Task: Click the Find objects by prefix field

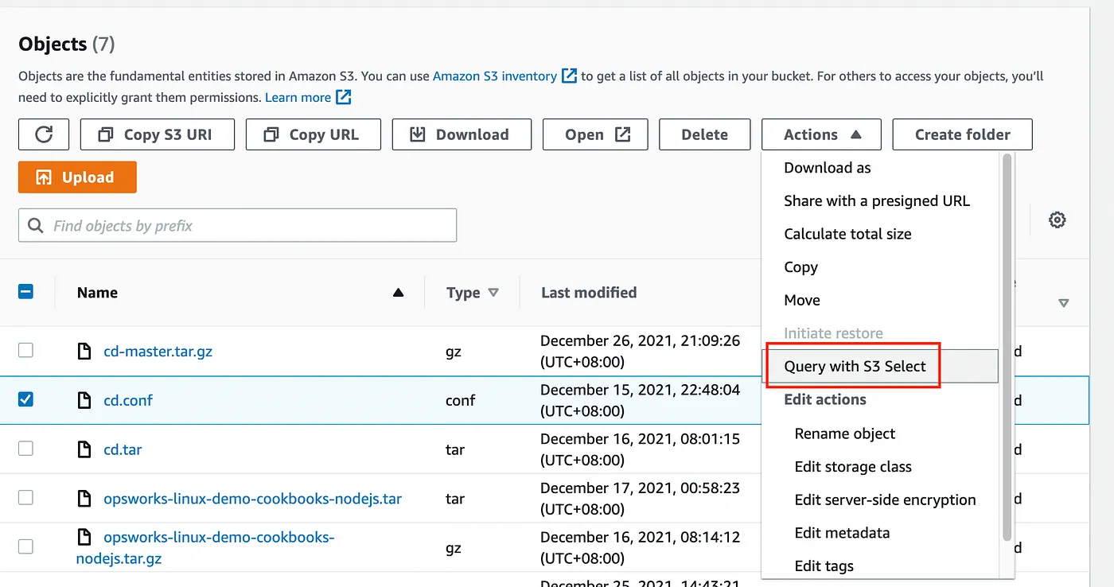Action: point(238,226)
